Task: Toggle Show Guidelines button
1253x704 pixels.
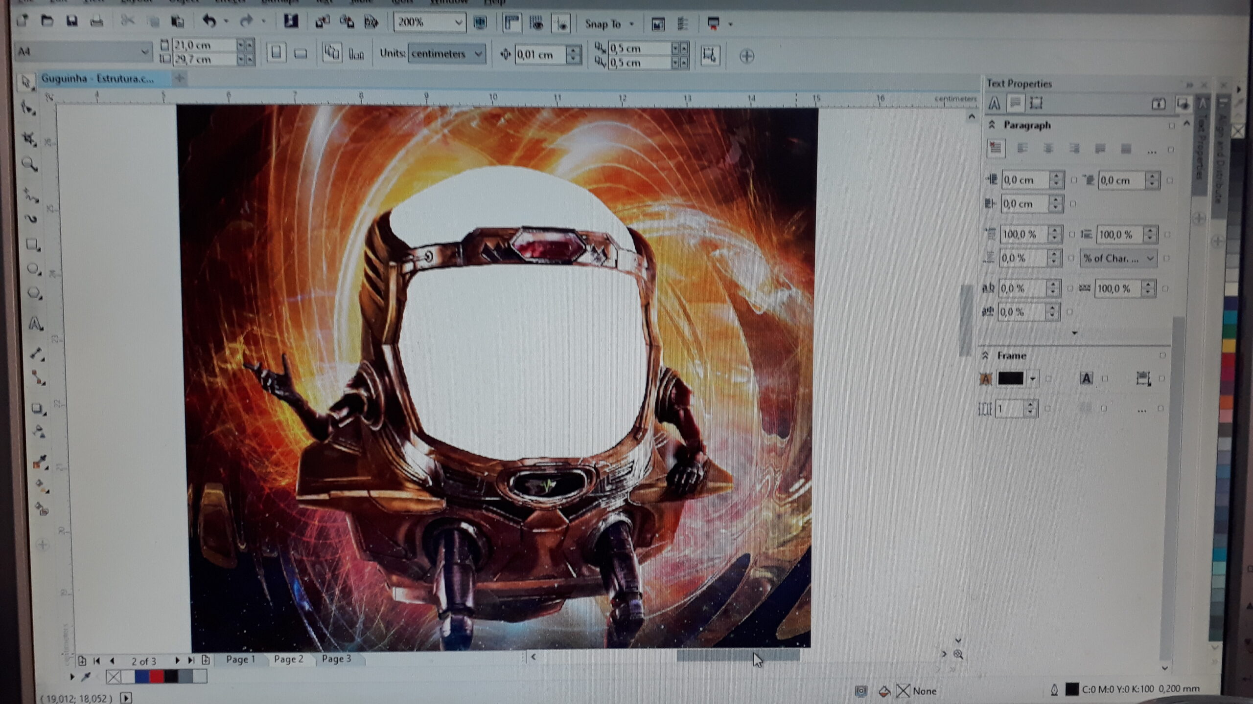Action: click(561, 24)
